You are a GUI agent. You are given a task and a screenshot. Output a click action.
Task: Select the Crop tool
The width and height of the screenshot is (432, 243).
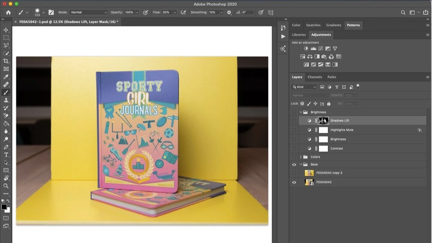6,61
